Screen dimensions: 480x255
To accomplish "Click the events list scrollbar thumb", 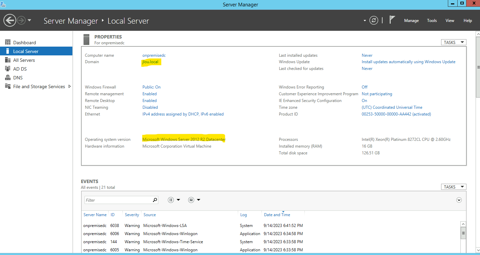I will click(463, 233).
